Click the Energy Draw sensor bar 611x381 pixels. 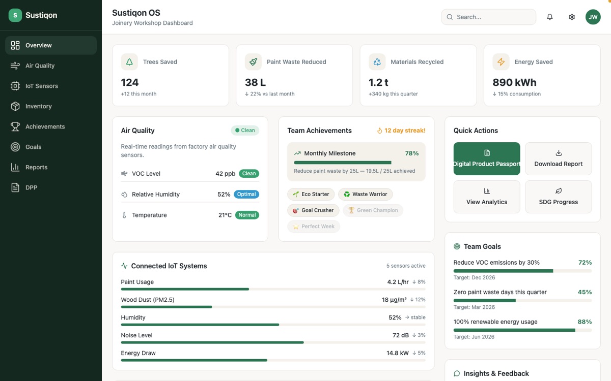[273, 360]
